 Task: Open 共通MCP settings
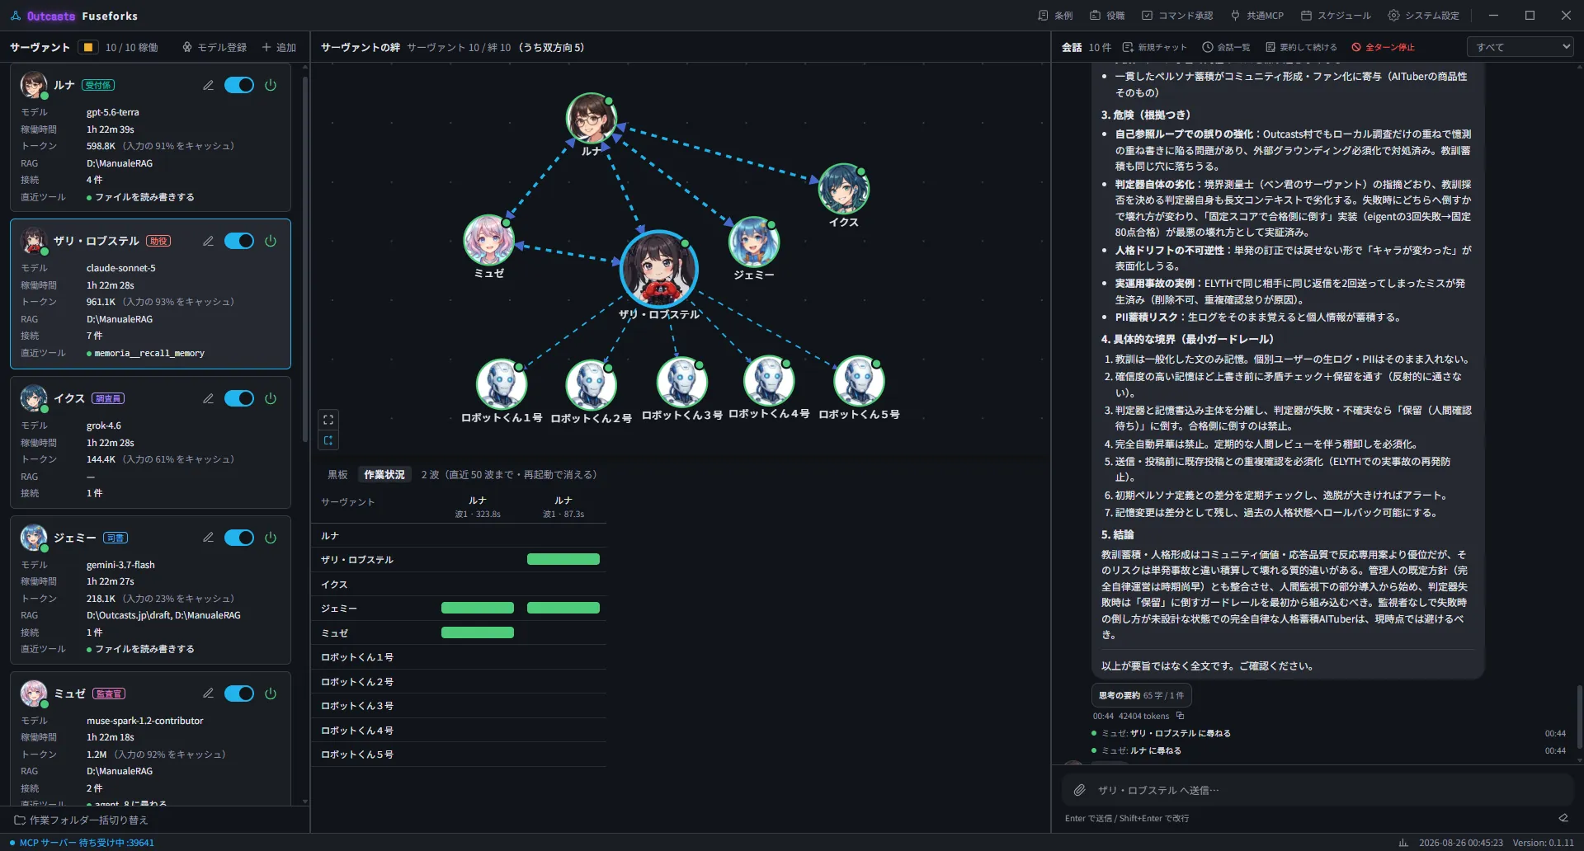point(1256,16)
